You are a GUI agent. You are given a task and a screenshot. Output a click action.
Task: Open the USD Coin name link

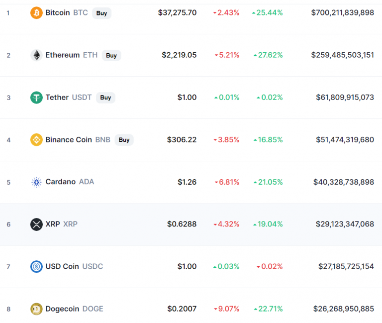62,267
